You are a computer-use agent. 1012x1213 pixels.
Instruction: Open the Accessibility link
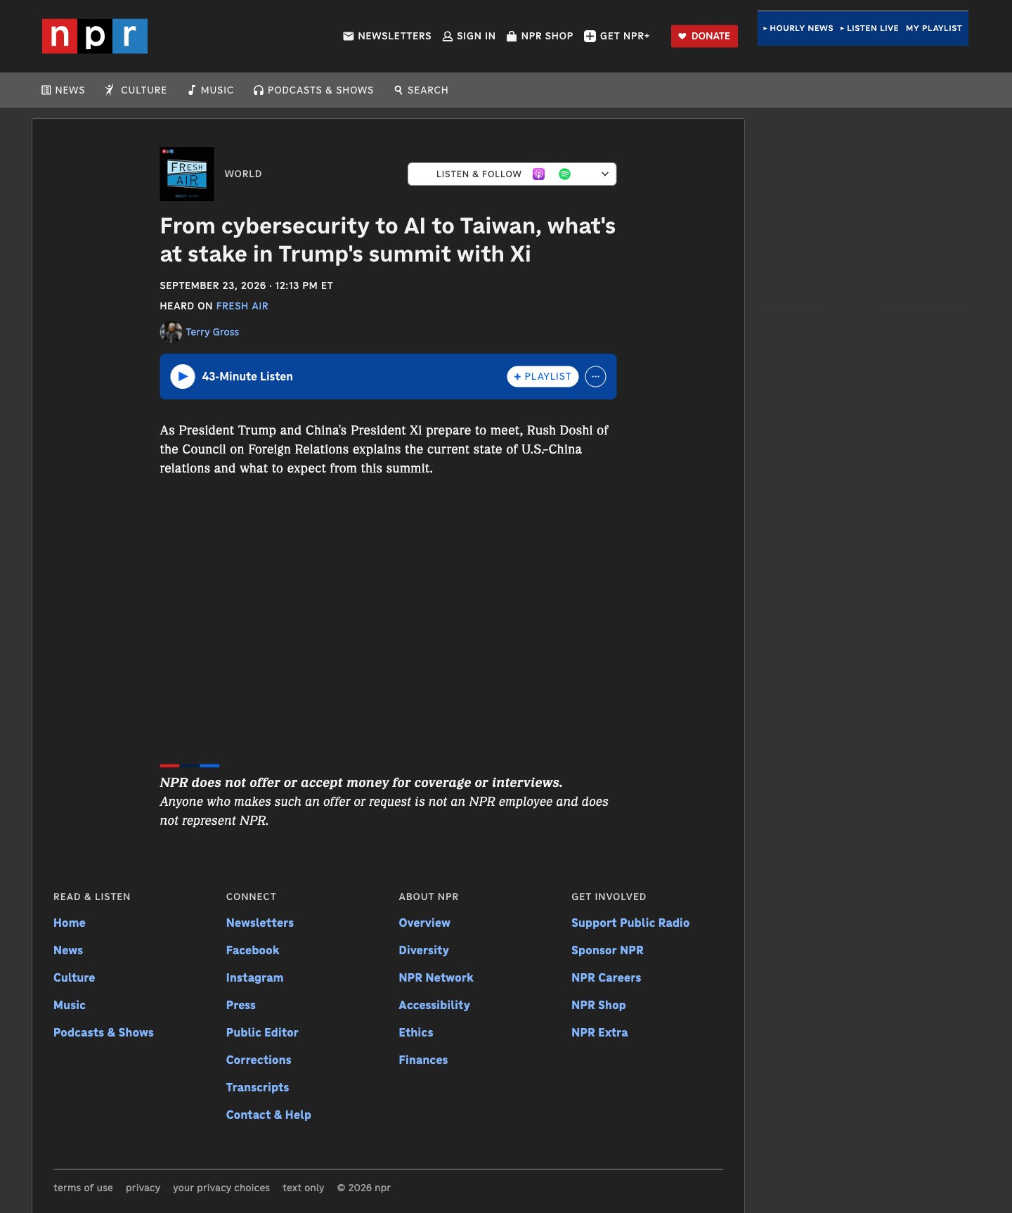pos(434,1005)
